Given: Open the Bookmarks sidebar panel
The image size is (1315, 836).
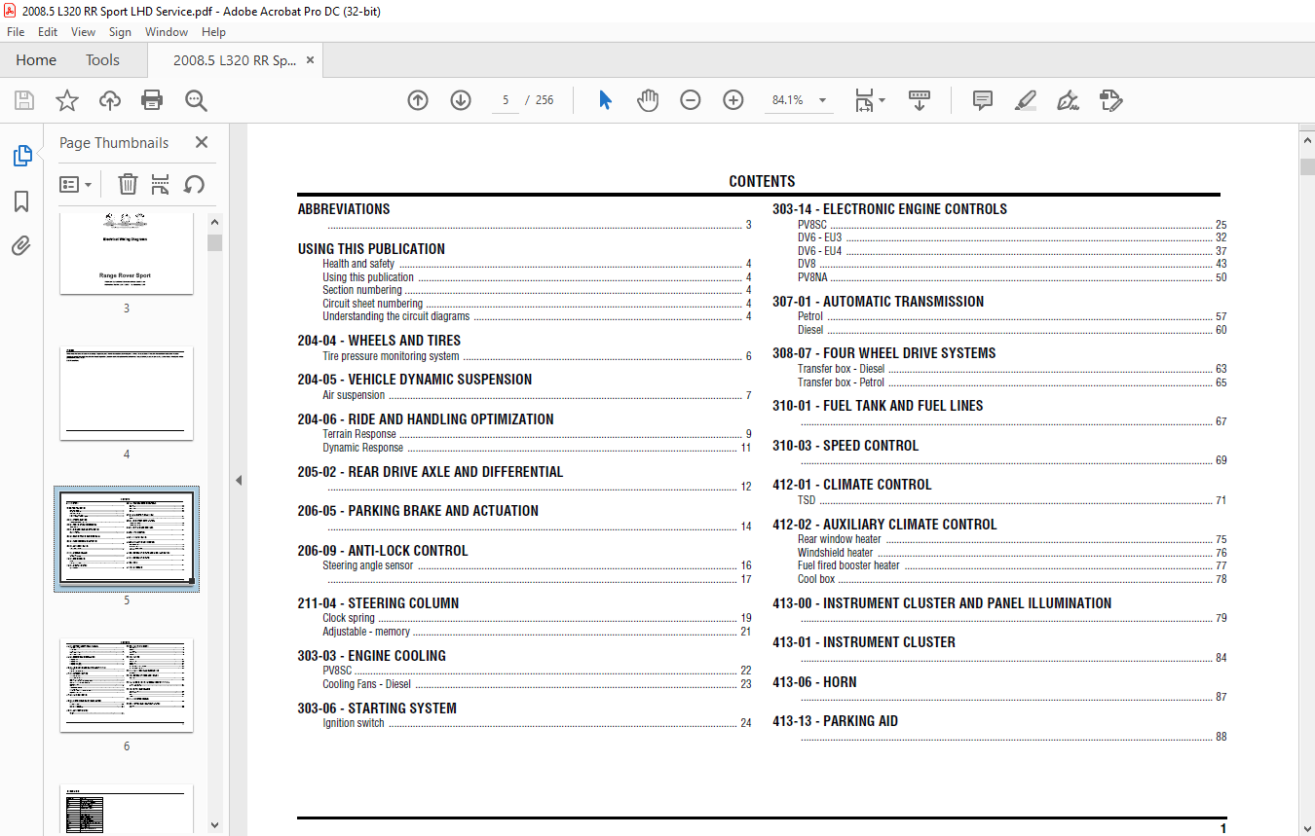Looking at the screenshot, I should pos(21,201).
